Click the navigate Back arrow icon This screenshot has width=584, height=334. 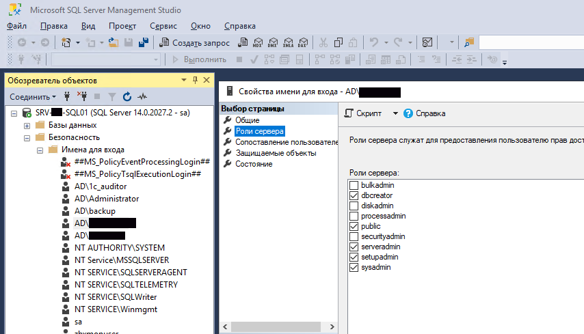point(22,43)
